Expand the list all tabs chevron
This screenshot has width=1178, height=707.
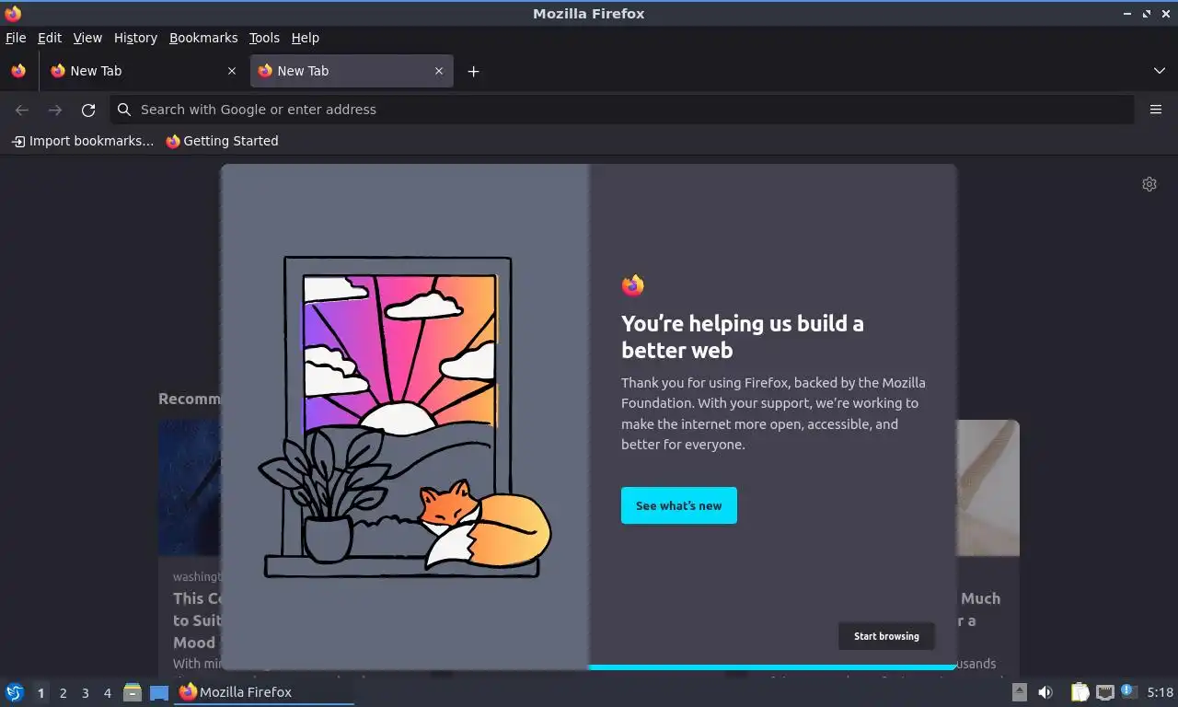[x=1160, y=71]
